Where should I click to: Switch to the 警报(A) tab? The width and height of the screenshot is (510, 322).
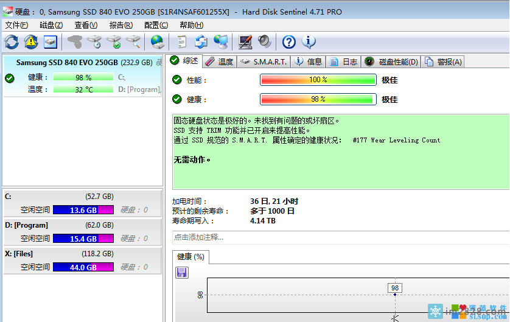point(443,62)
